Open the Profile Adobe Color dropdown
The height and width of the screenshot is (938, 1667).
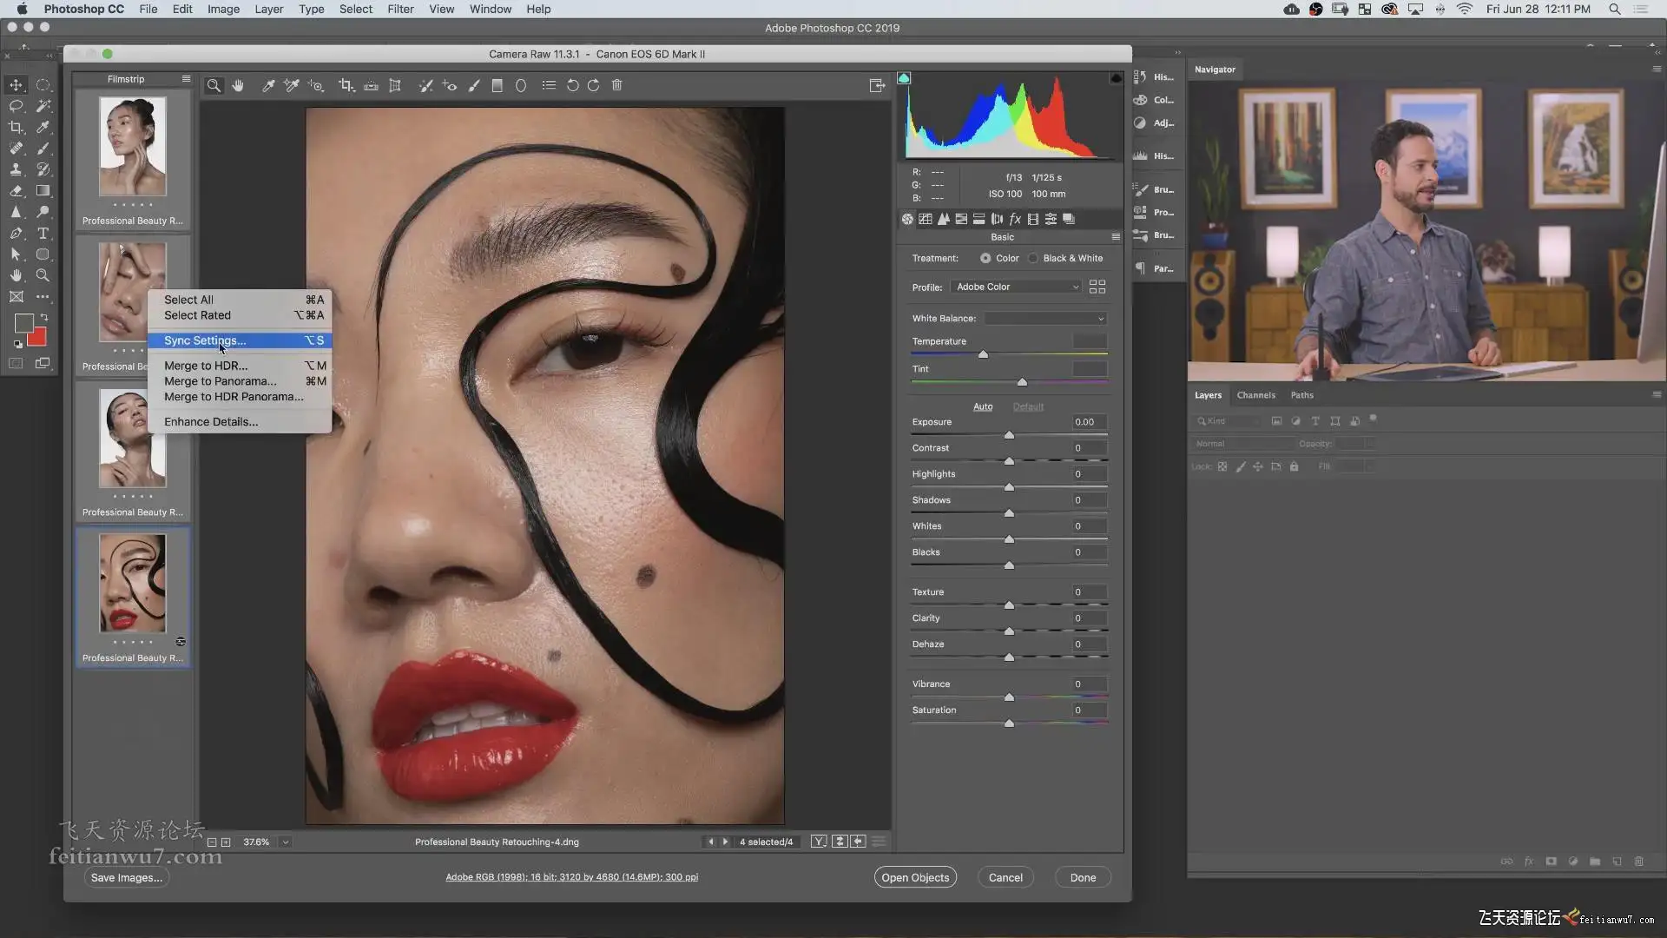click(x=1016, y=287)
